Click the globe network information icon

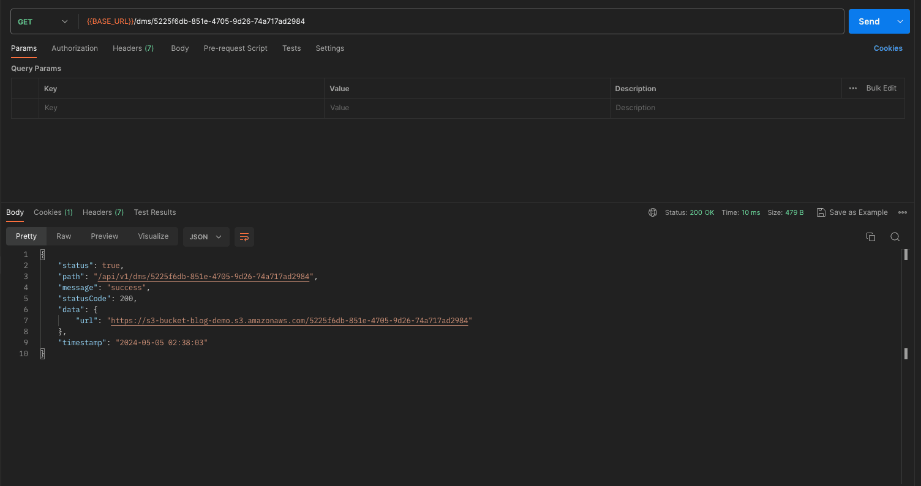point(652,212)
